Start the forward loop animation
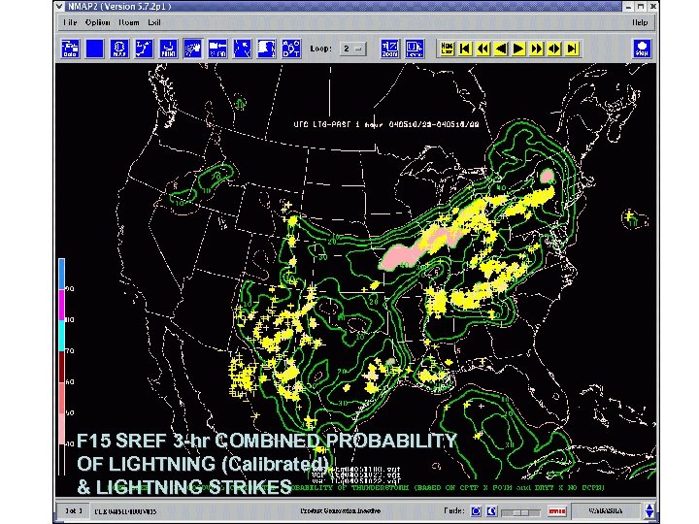699x524 pixels. pyautogui.click(x=536, y=49)
